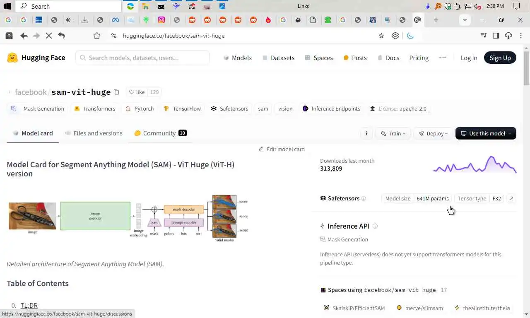The width and height of the screenshot is (530, 318).
Task: Copy model name with copy icon
Action: click(116, 92)
